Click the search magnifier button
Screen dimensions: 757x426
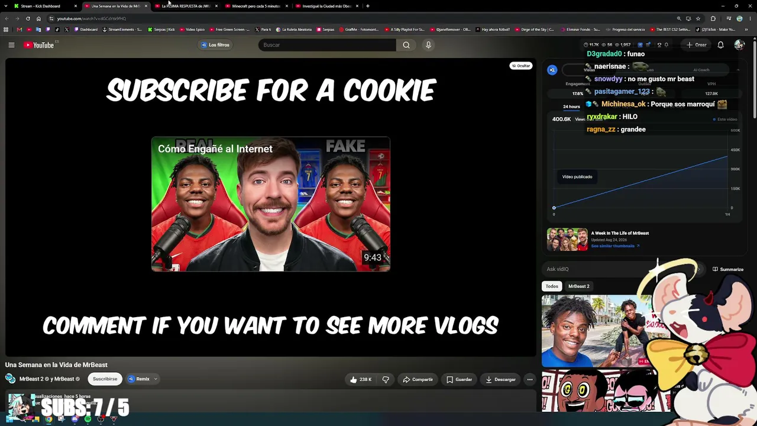coord(406,45)
